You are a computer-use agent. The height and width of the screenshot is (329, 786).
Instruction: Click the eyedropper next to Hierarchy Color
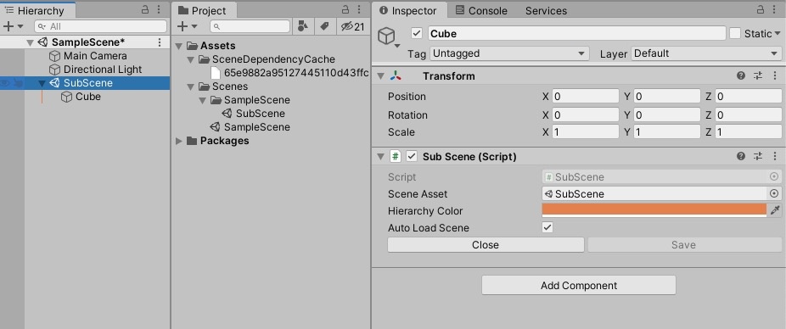[x=775, y=210]
